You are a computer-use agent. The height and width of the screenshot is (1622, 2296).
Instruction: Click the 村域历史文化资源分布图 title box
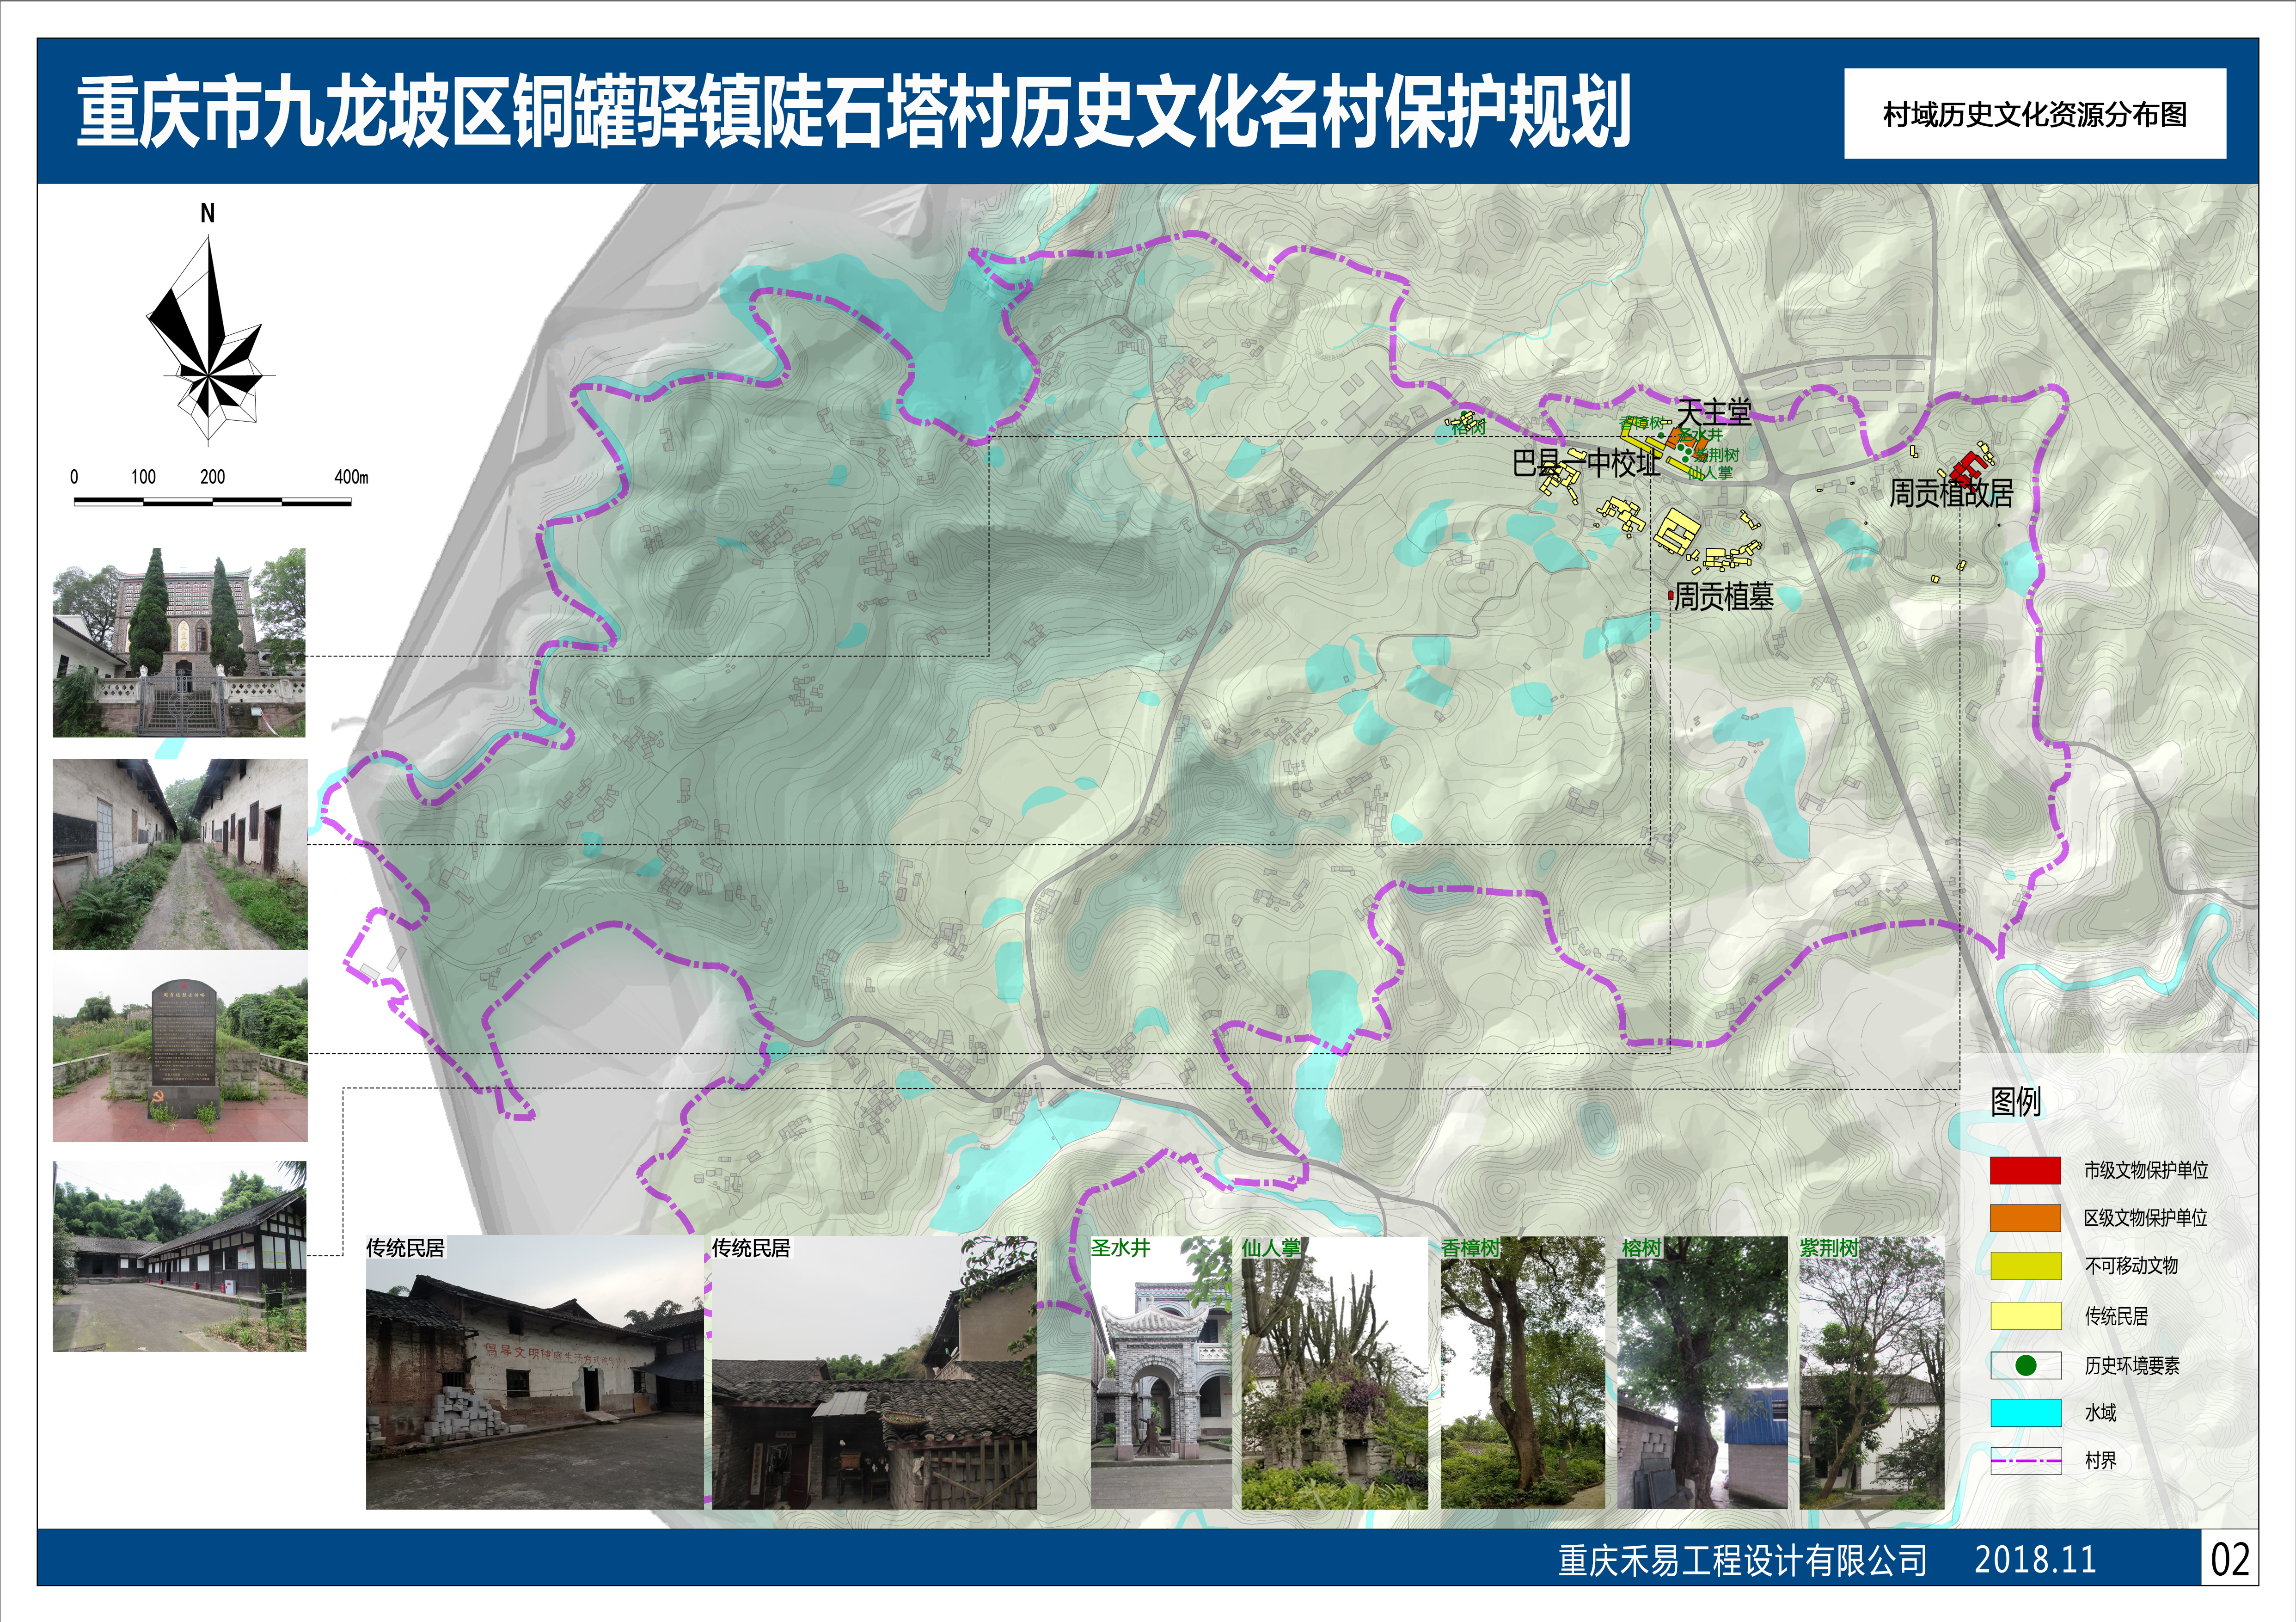pos(2035,114)
